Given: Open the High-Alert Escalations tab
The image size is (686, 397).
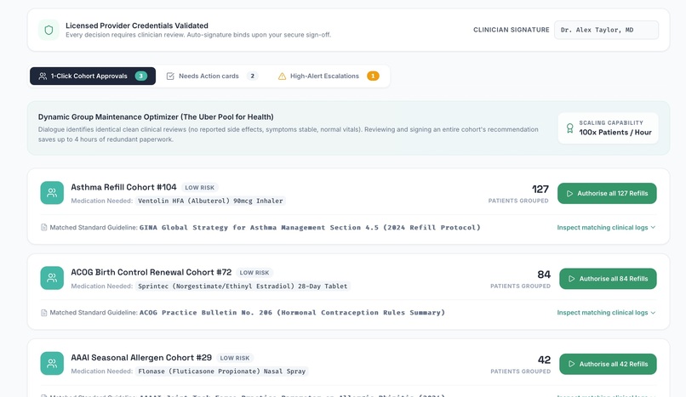Looking at the screenshot, I should (329, 76).
